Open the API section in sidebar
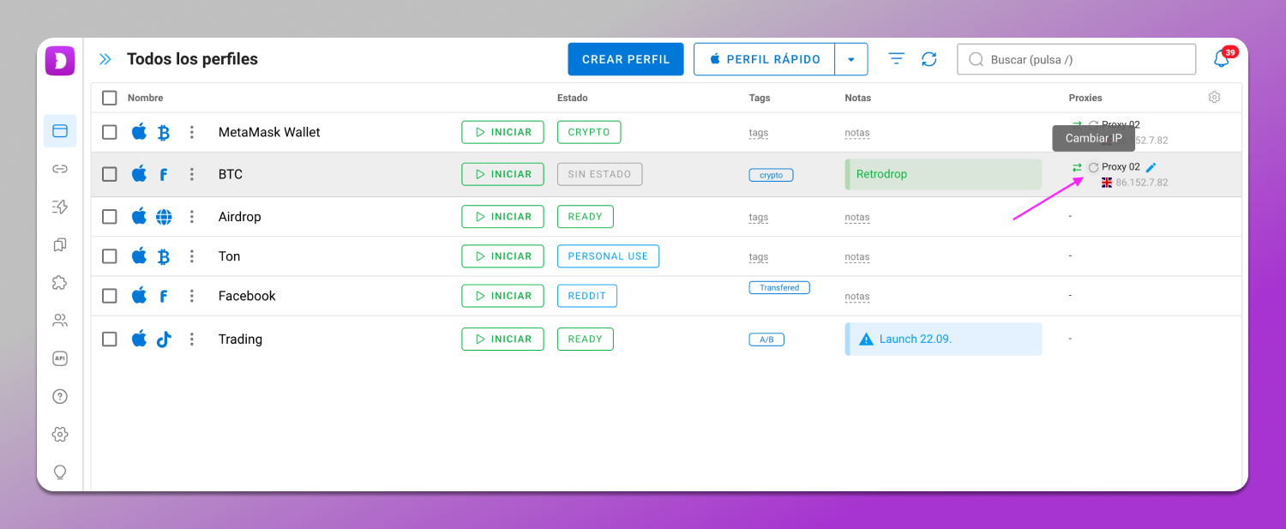This screenshot has width=1286, height=529. 60,358
